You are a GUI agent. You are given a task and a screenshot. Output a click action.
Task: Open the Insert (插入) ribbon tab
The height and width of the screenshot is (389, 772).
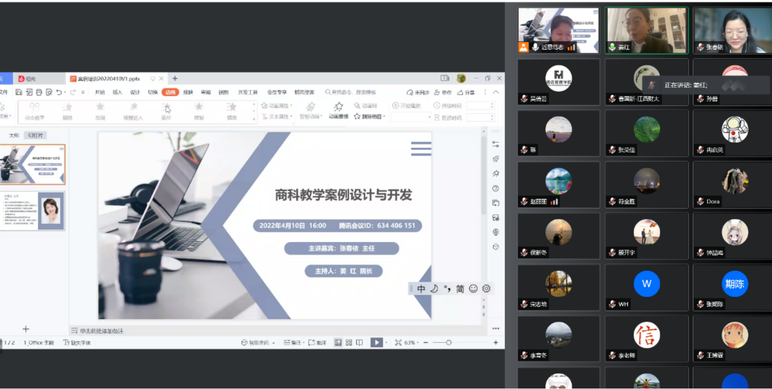(x=117, y=92)
